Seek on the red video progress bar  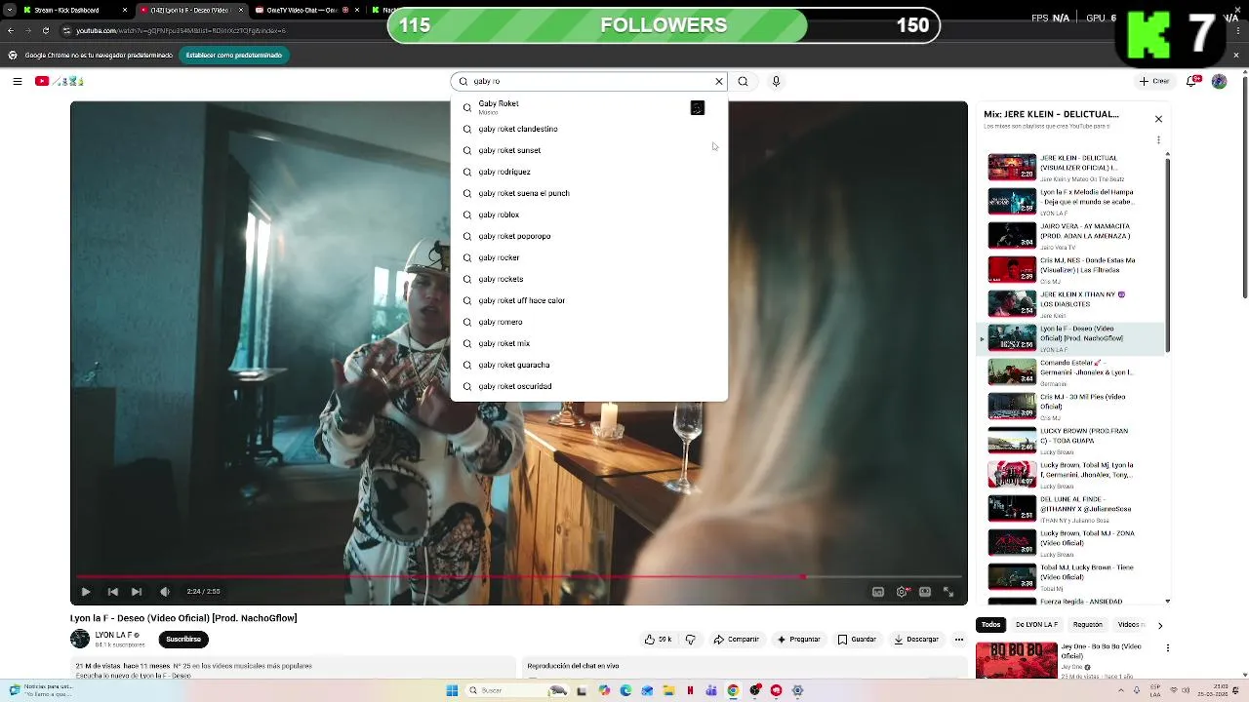tap(519, 577)
